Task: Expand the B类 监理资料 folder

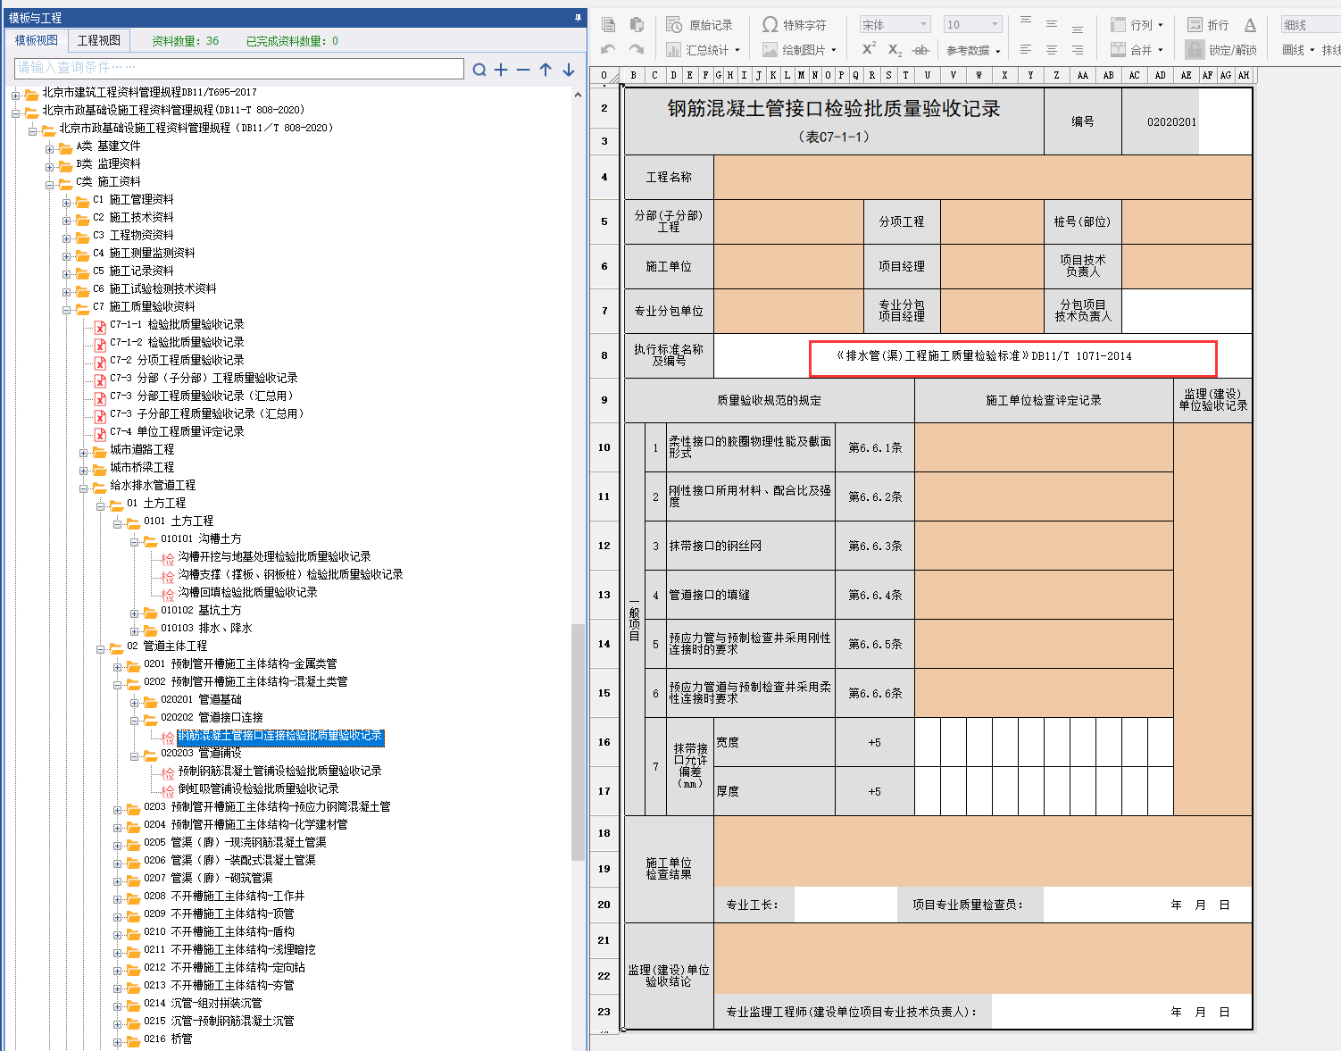Action: tap(50, 167)
